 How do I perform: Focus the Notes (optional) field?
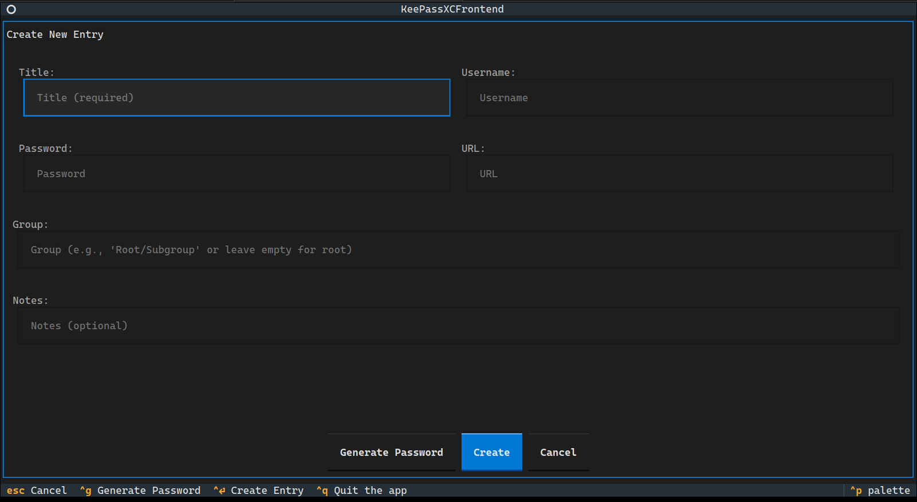click(458, 326)
